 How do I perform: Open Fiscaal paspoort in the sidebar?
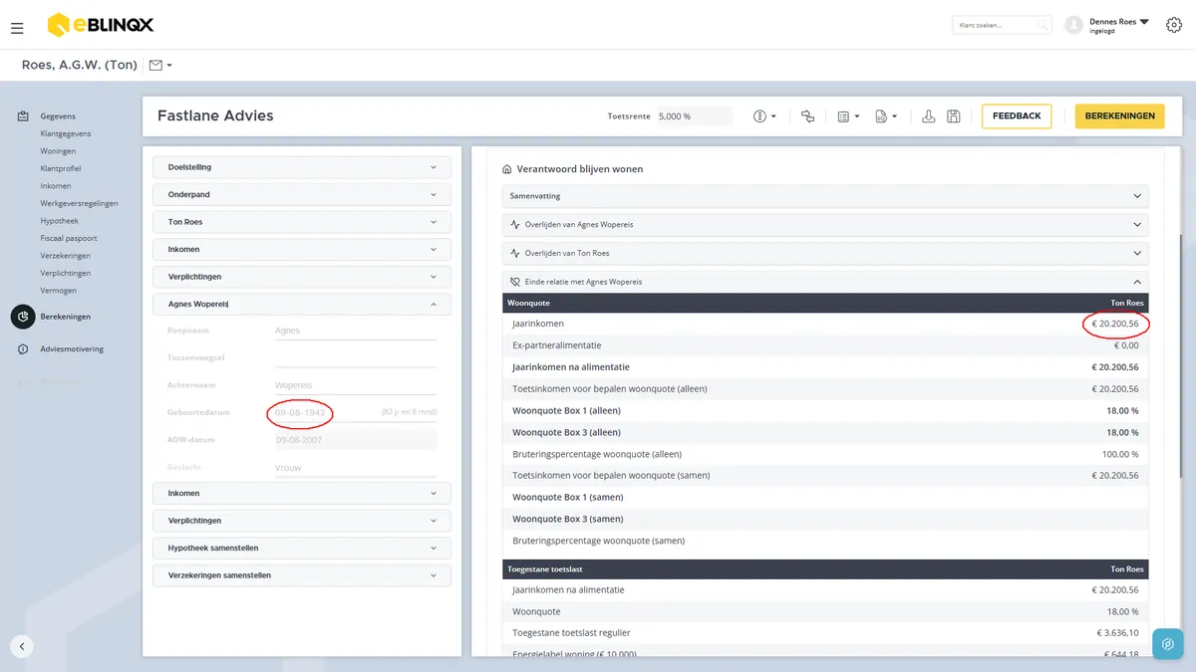click(x=69, y=238)
